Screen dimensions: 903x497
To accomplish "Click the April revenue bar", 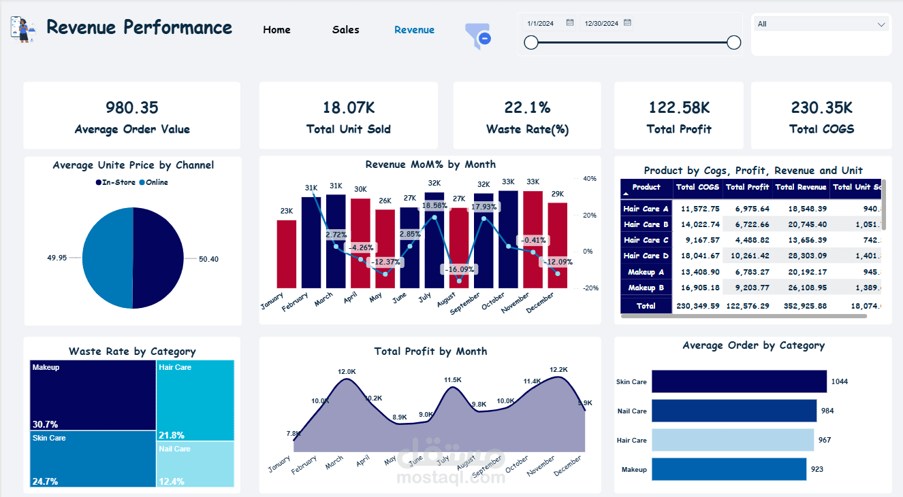I will pyautogui.click(x=360, y=243).
